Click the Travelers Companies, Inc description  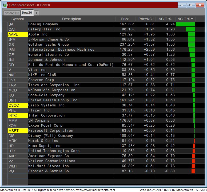(54, 85)
